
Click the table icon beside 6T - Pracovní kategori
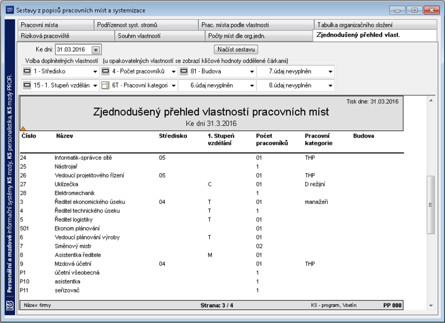pos(105,85)
